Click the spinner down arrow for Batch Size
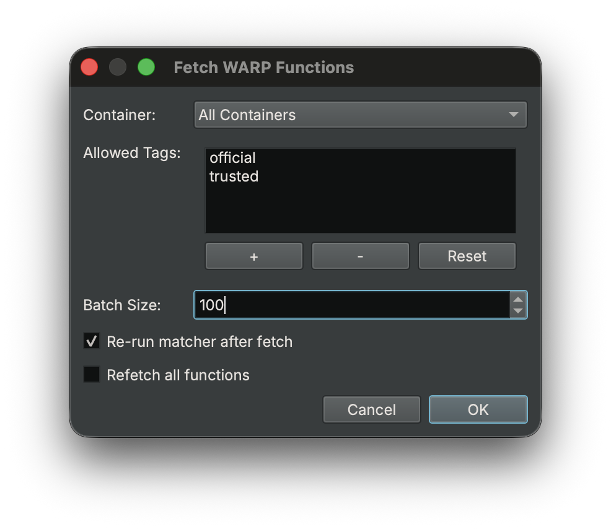 point(518,310)
